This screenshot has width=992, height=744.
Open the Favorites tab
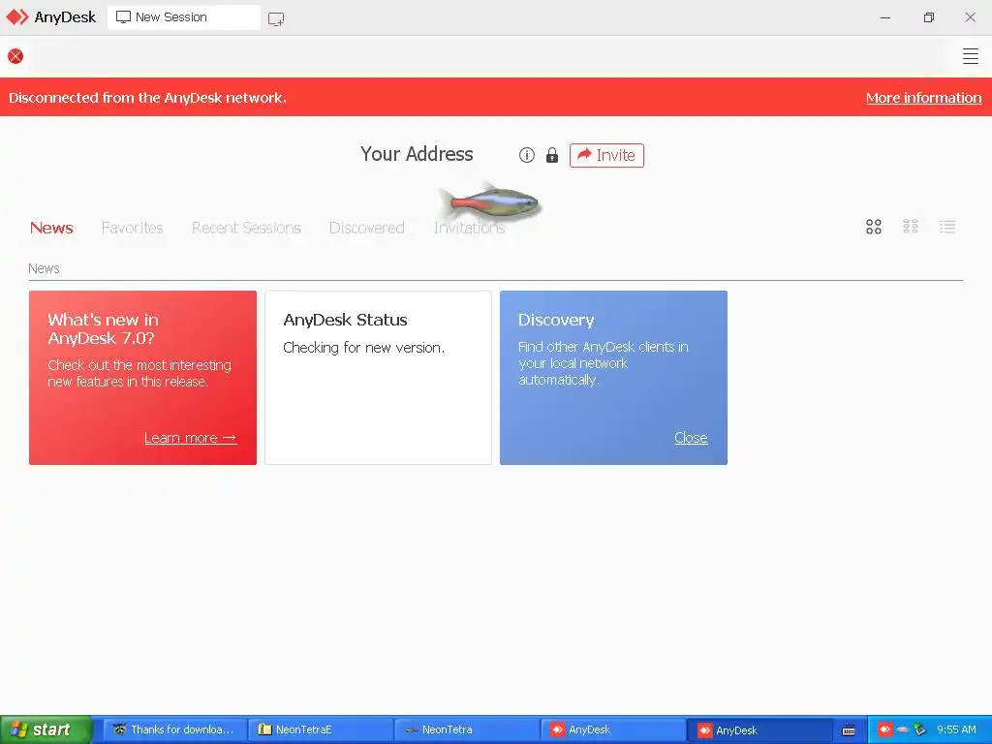click(x=132, y=228)
